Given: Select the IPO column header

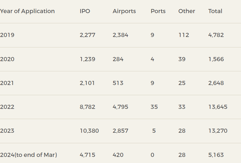Looking at the screenshot, I should 85,11.
